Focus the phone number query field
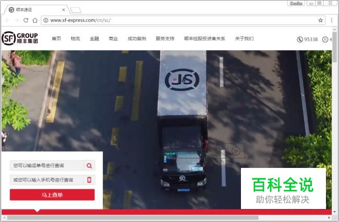339x222 pixels. click(x=47, y=180)
